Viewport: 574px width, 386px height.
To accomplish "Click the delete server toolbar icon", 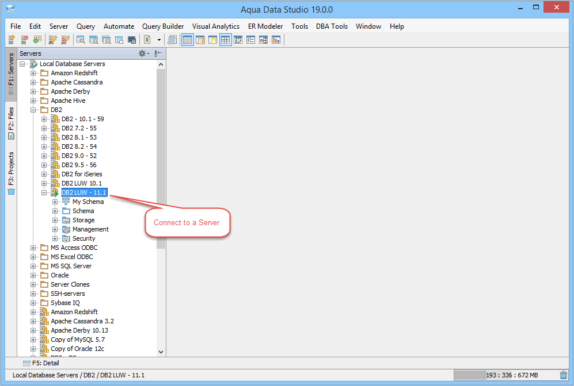I will [25, 40].
